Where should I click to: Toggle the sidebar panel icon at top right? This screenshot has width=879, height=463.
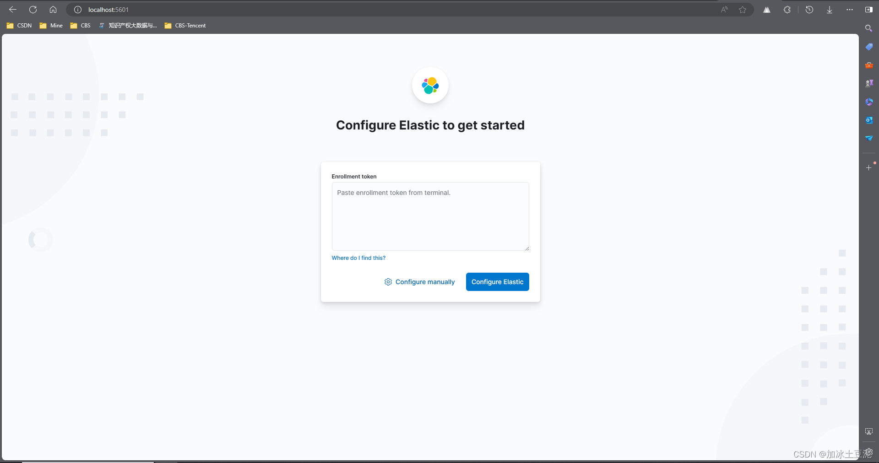pos(868,10)
